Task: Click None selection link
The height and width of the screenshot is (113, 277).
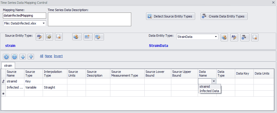Action: point(48,56)
